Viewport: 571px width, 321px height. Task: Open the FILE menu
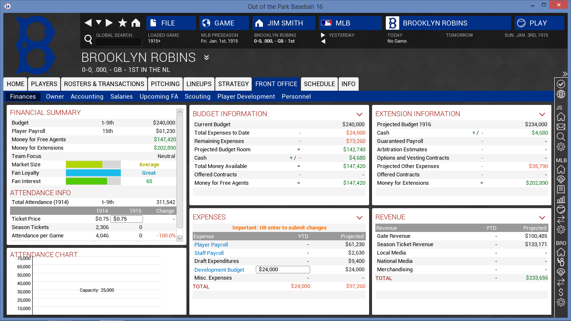click(x=171, y=23)
